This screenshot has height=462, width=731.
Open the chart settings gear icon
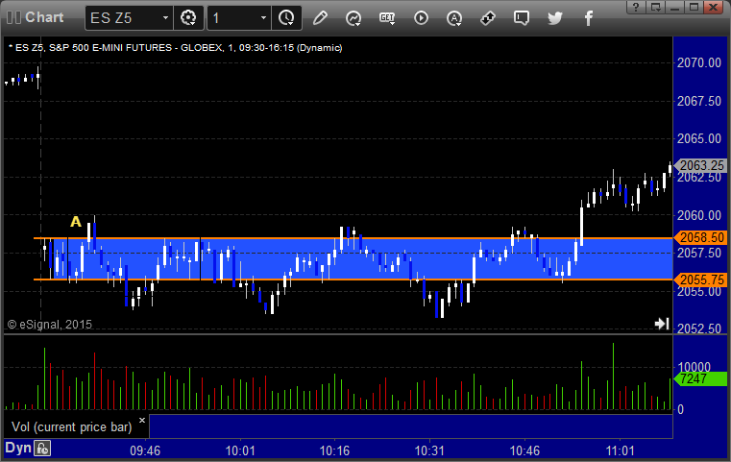[188, 18]
